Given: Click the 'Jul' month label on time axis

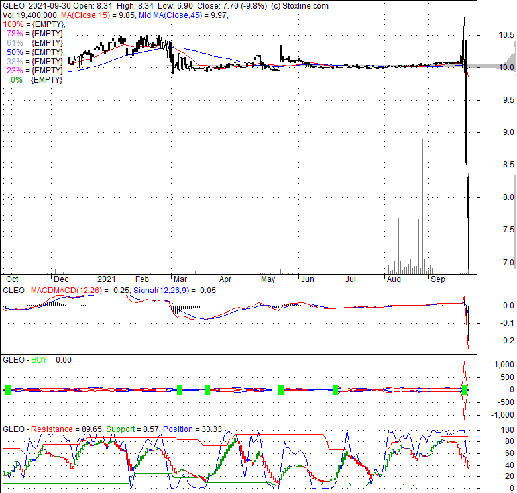Looking at the screenshot, I should click(x=351, y=279).
